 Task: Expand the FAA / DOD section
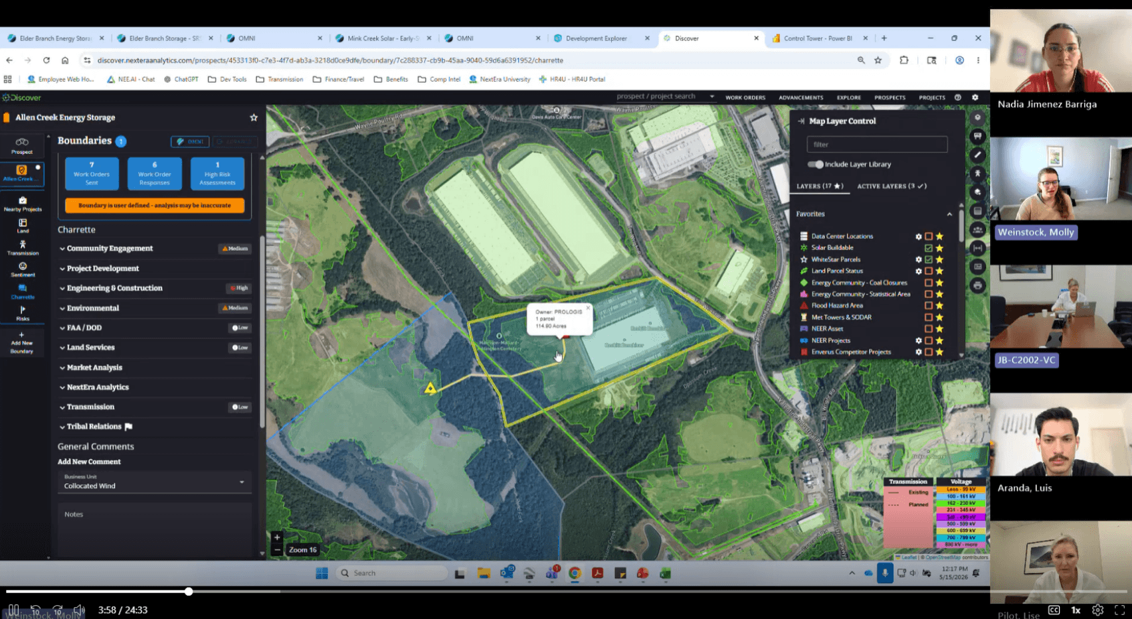coord(155,328)
